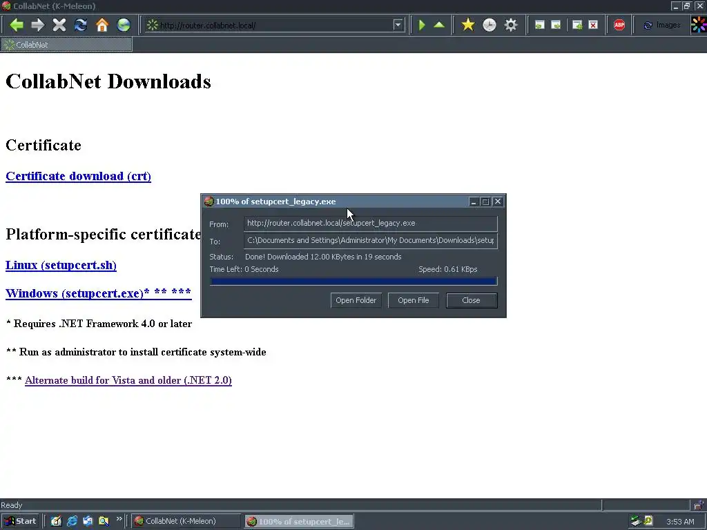Open the Windows Start menu
Image resolution: width=707 pixels, height=530 pixels.
click(x=21, y=521)
